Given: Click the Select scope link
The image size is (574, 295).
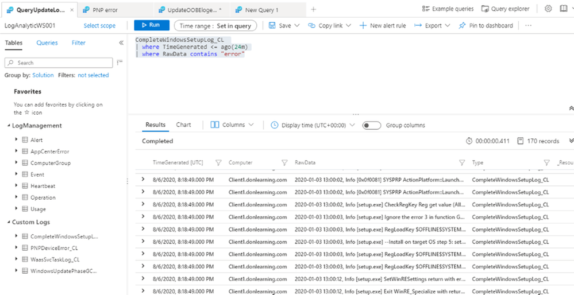Looking at the screenshot, I should (x=99, y=26).
